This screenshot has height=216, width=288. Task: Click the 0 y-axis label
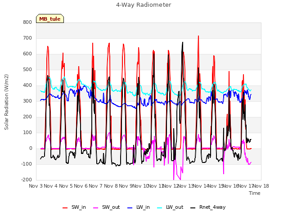(x=31, y=148)
